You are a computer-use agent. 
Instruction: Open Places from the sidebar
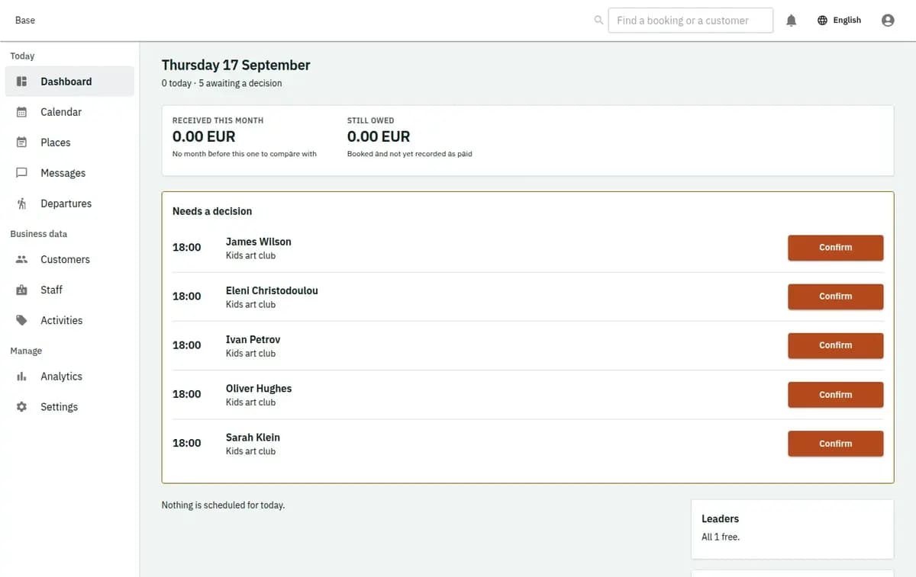point(69,143)
